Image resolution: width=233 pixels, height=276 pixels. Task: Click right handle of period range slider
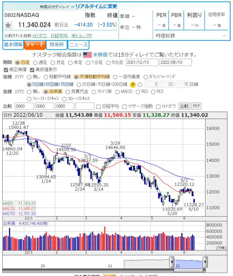205,262
